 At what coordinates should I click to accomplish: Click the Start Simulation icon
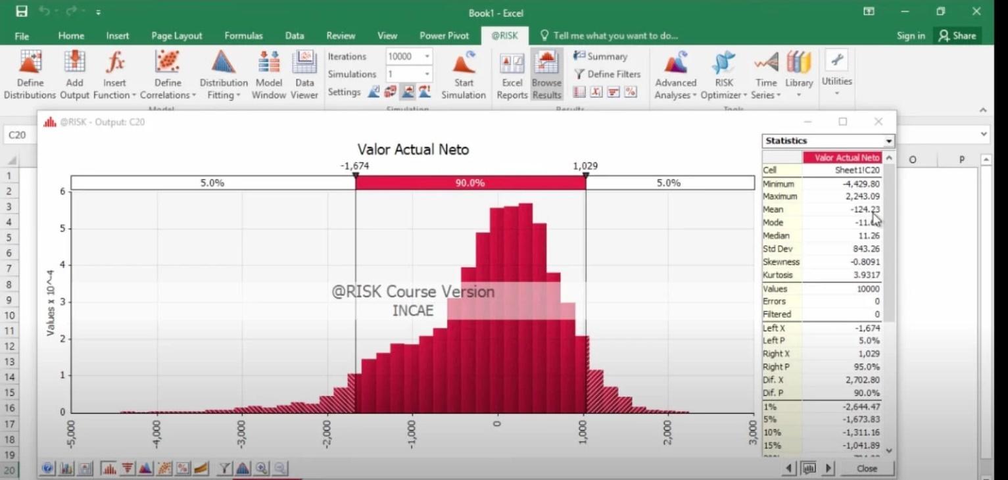(463, 74)
